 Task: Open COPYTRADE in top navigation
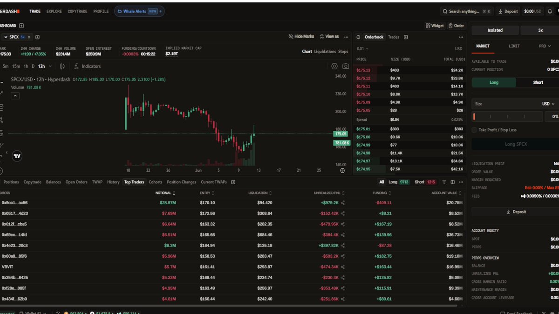click(77, 11)
